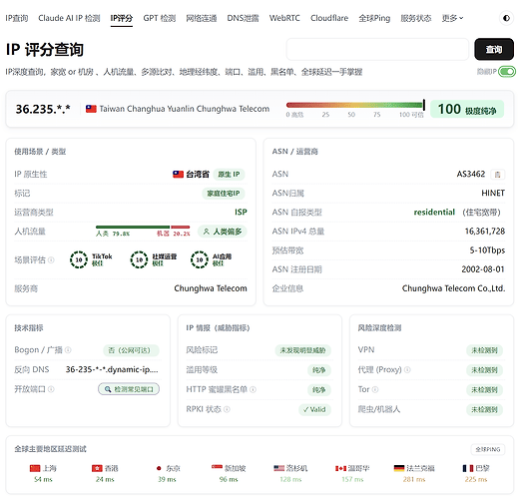
Task: Click the masked IP 36.235.*.*
Action: click(x=43, y=109)
